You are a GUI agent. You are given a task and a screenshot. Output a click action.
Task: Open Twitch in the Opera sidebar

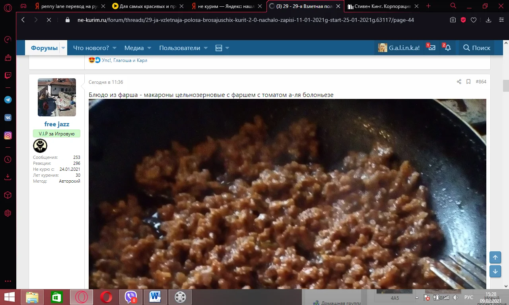coord(8,75)
